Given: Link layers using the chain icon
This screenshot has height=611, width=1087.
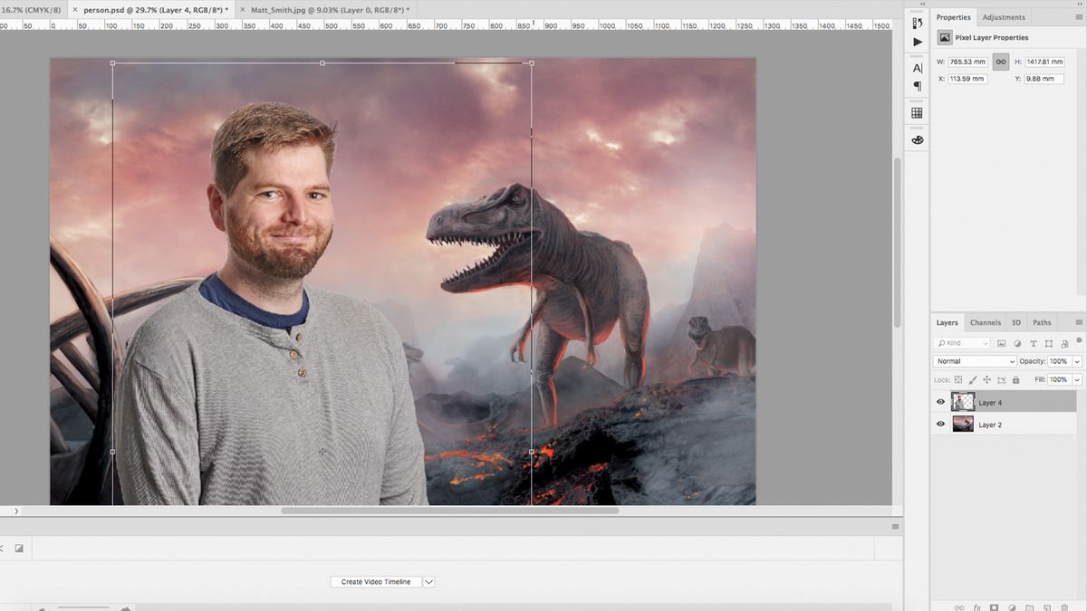Looking at the screenshot, I should (959, 606).
